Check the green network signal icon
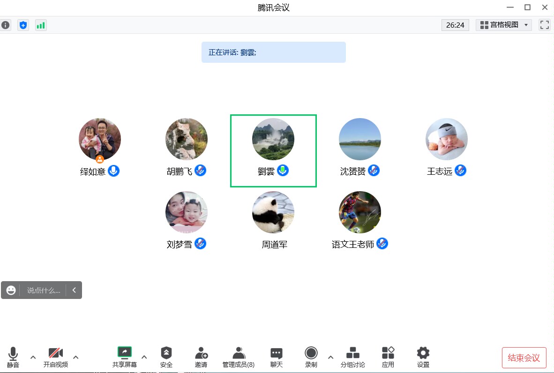The height and width of the screenshot is (373, 554). (41, 25)
